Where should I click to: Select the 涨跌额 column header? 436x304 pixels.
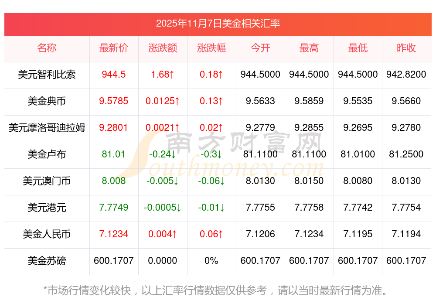(162, 48)
